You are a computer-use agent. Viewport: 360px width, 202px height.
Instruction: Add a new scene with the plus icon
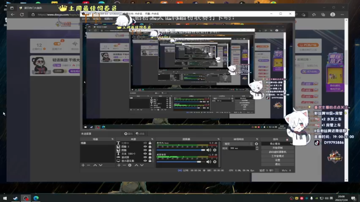tap(83, 165)
